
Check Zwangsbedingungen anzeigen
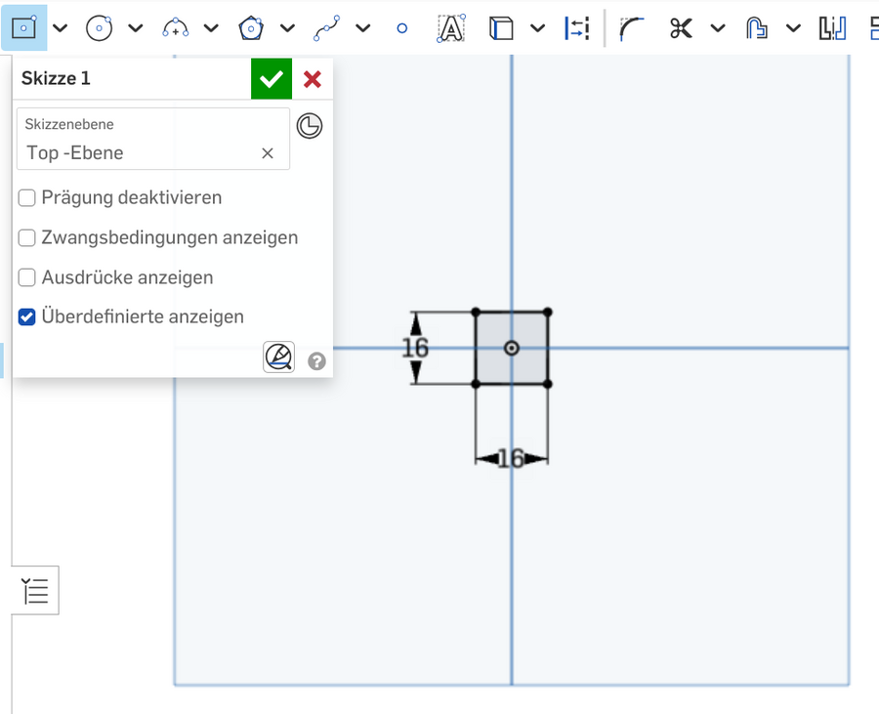coord(26,237)
